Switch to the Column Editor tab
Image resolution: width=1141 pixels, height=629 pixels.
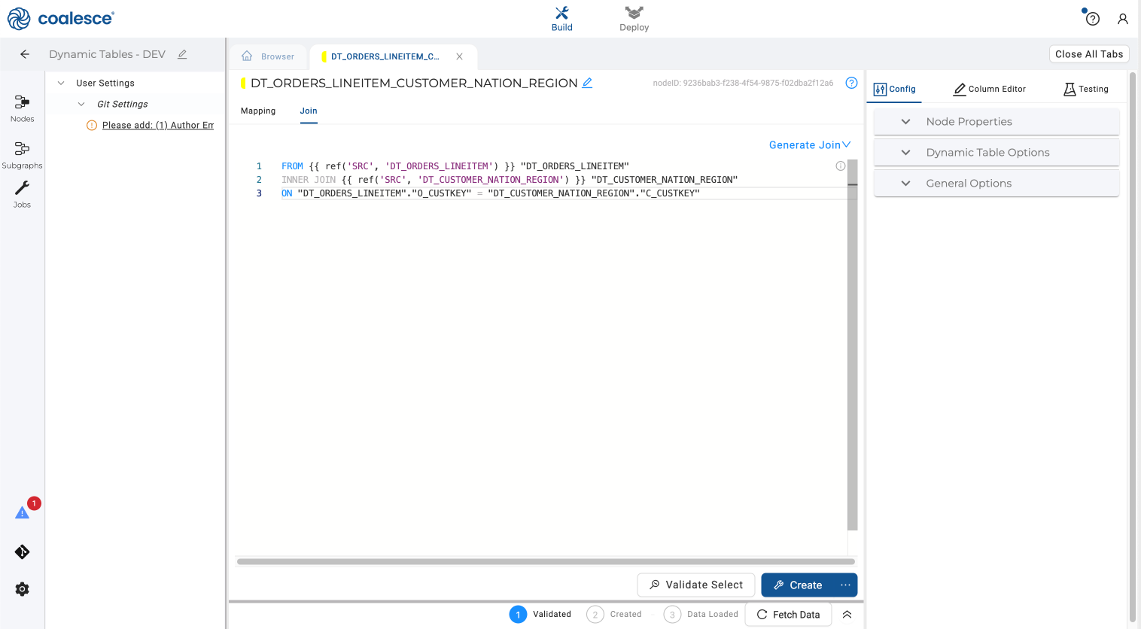(x=989, y=89)
